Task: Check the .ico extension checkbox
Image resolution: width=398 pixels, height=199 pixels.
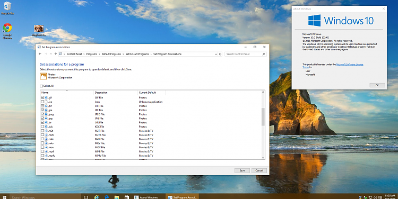Action: 42,102
